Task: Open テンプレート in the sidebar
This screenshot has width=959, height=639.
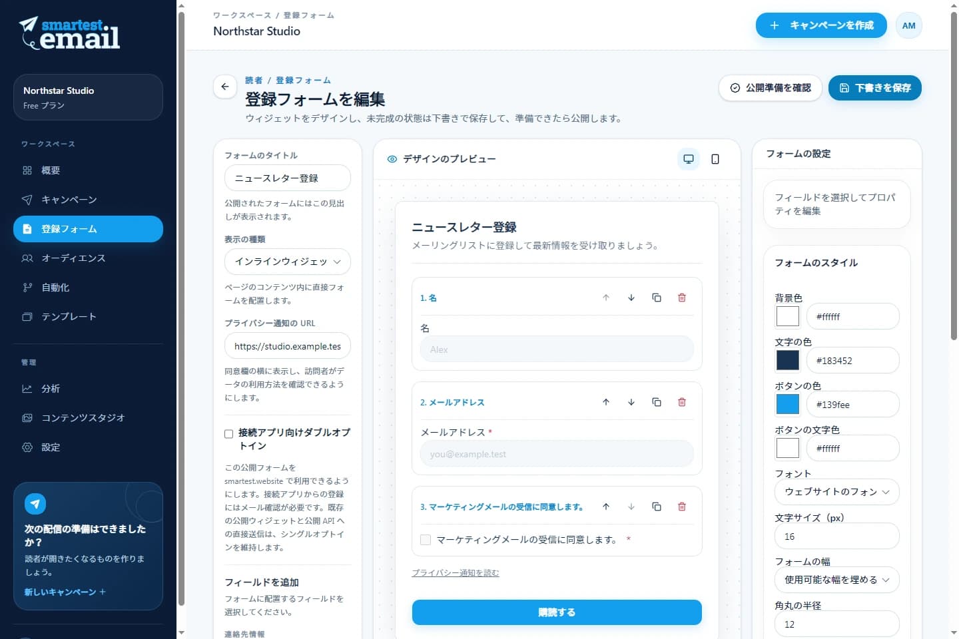Action: [88, 317]
